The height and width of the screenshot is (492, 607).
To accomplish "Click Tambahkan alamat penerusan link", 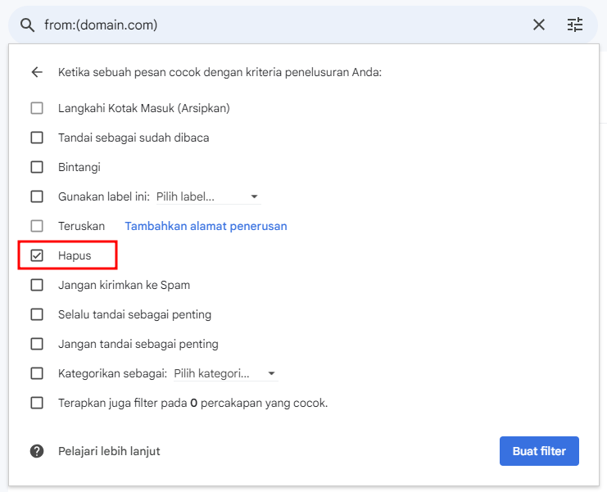I will [206, 226].
